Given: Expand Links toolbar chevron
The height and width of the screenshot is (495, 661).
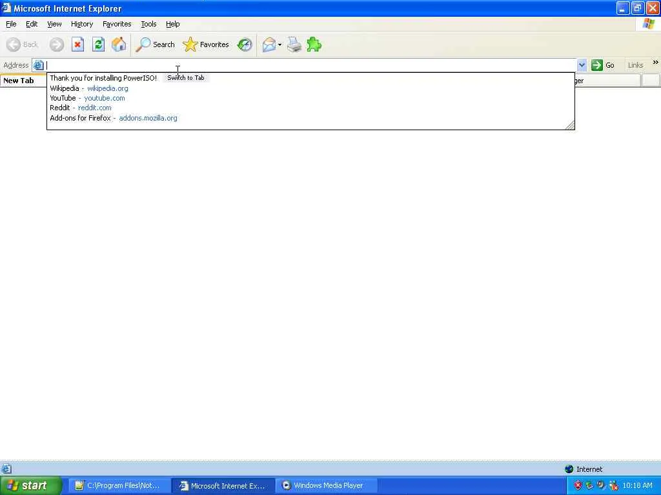Looking at the screenshot, I should 656,63.
